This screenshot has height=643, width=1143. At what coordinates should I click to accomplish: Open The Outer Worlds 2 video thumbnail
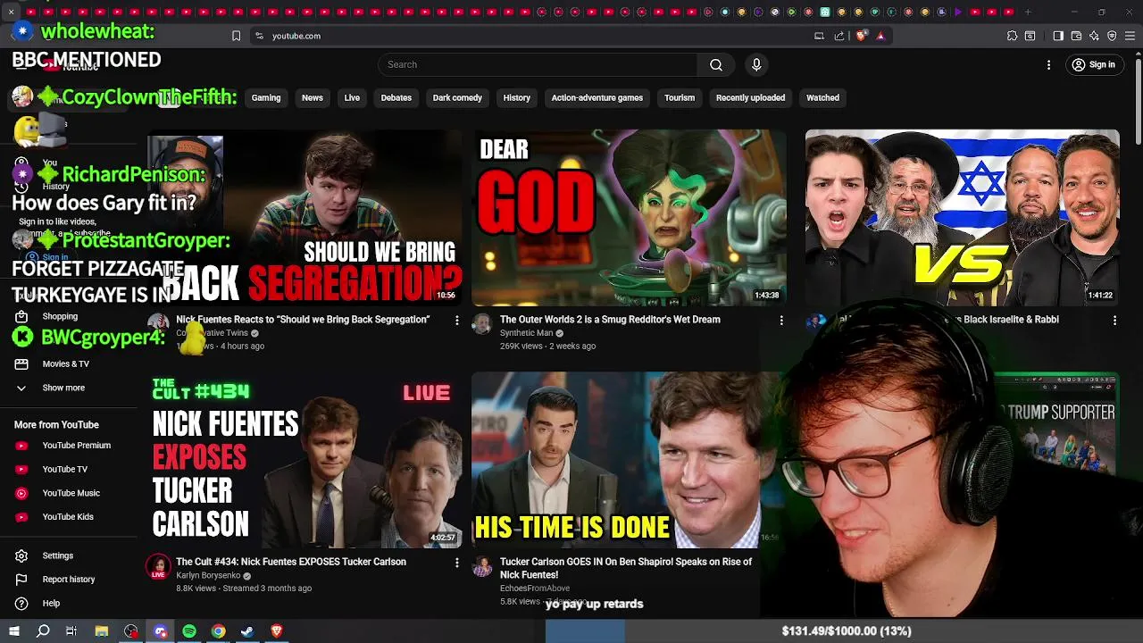pos(629,218)
